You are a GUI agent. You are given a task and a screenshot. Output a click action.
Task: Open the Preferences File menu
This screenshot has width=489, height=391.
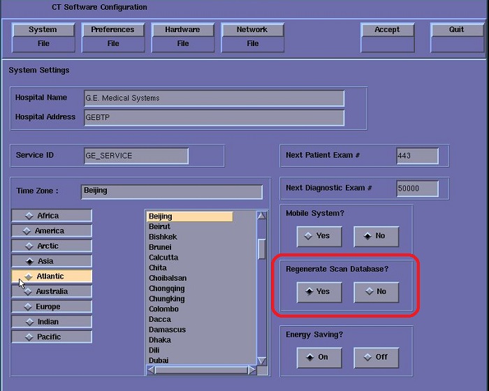pos(112,36)
